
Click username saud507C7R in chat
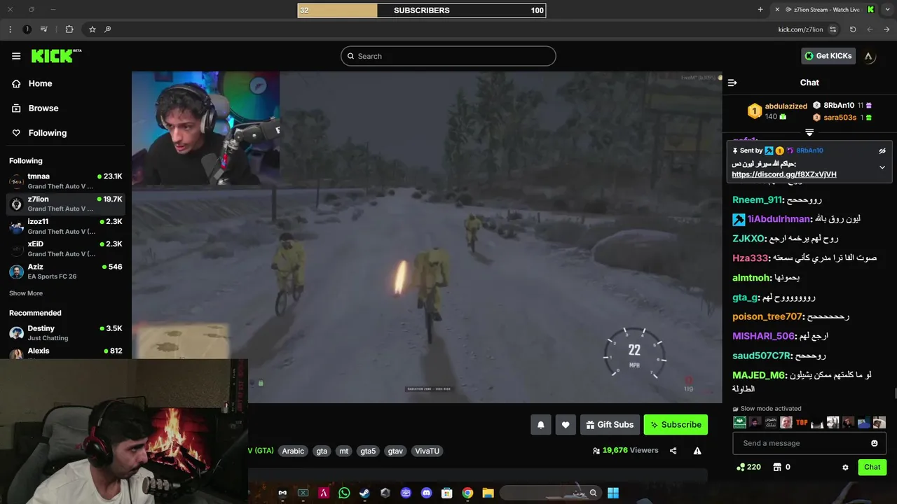click(x=762, y=356)
